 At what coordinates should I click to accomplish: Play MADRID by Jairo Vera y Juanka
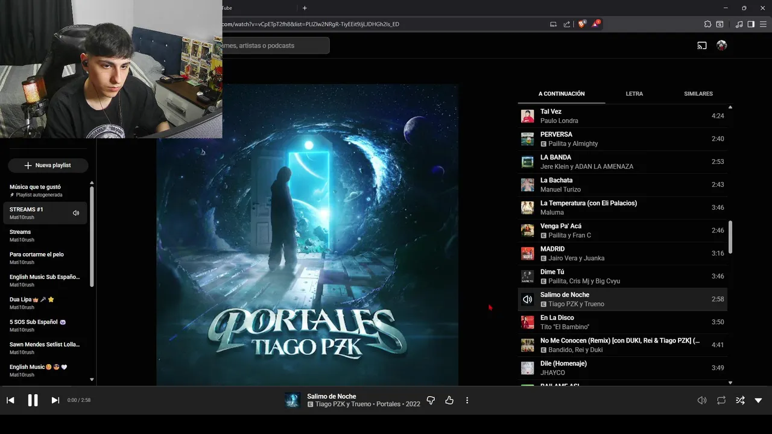(622, 253)
